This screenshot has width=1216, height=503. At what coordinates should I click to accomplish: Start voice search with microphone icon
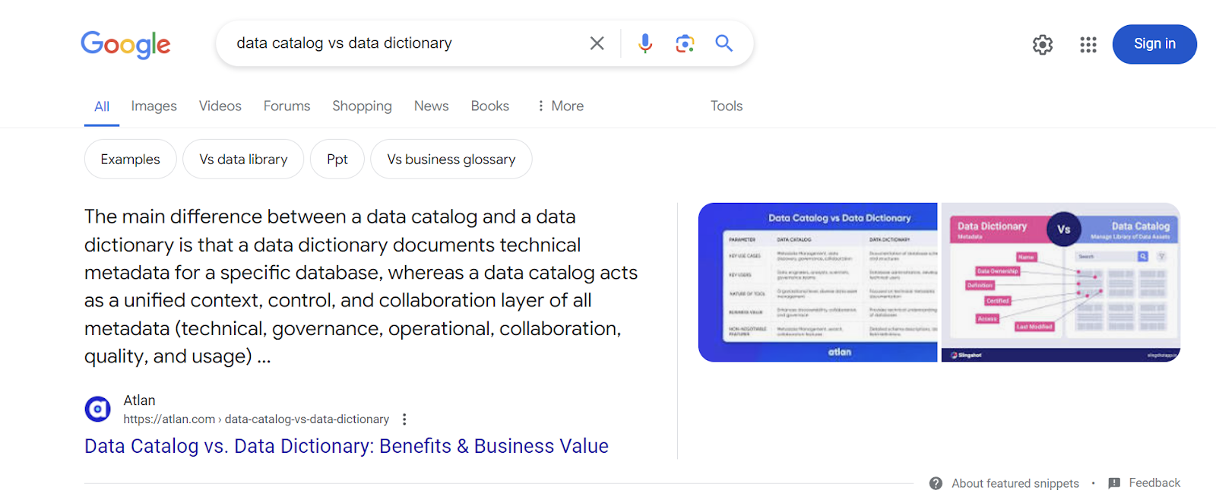coord(645,43)
